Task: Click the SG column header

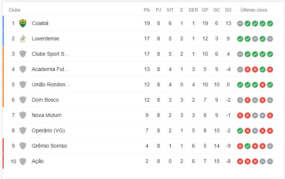Action: pos(228,10)
